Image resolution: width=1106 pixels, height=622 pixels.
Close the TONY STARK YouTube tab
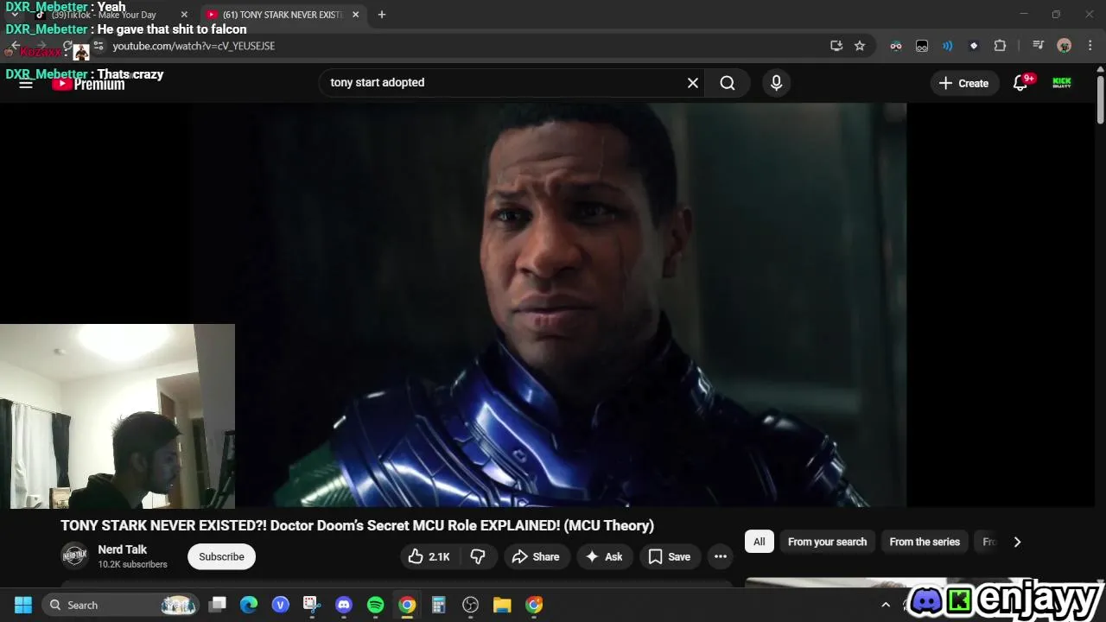point(355,15)
